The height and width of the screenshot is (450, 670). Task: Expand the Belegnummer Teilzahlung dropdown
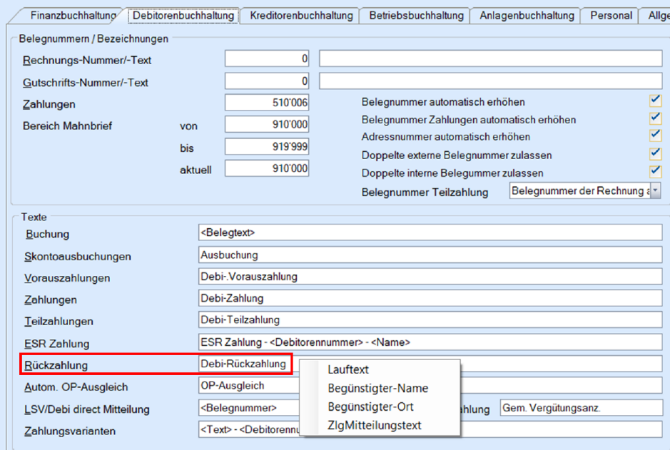[x=655, y=191]
